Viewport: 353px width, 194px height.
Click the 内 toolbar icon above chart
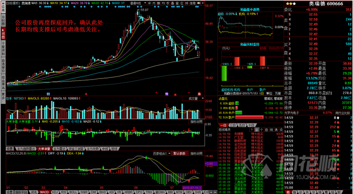point(154,3)
